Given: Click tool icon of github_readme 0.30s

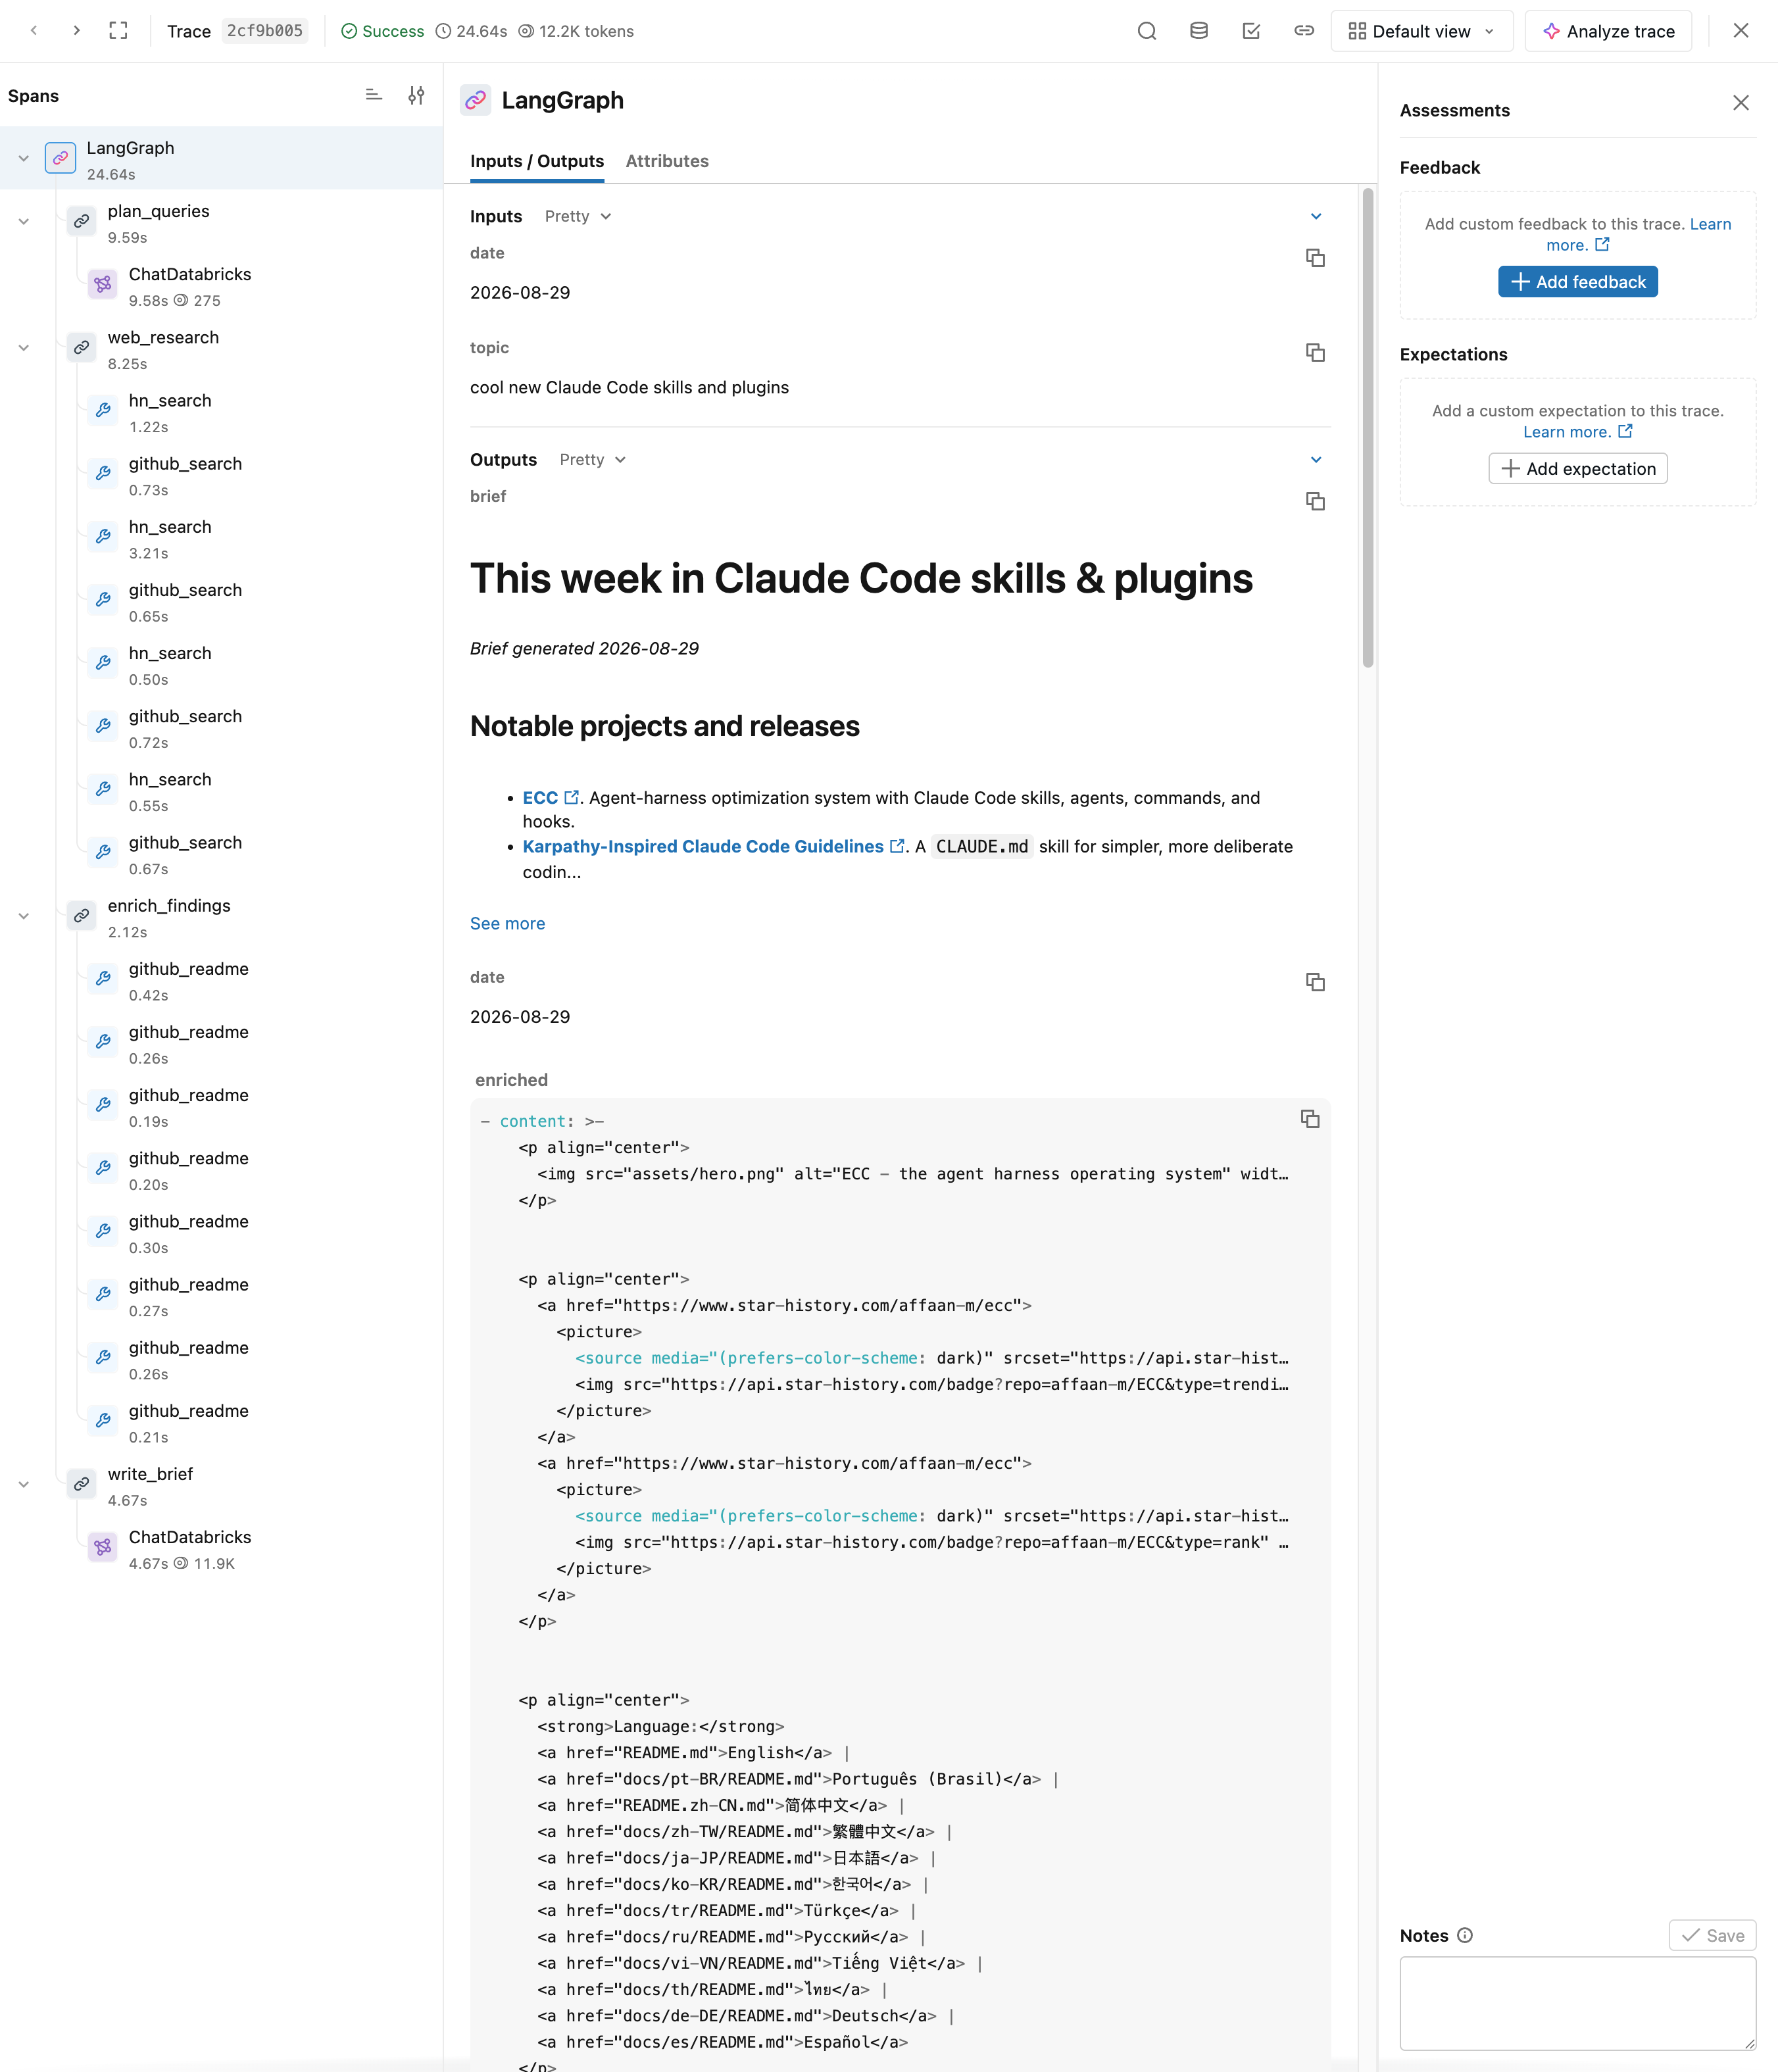Looking at the screenshot, I should (x=103, y=1231).
